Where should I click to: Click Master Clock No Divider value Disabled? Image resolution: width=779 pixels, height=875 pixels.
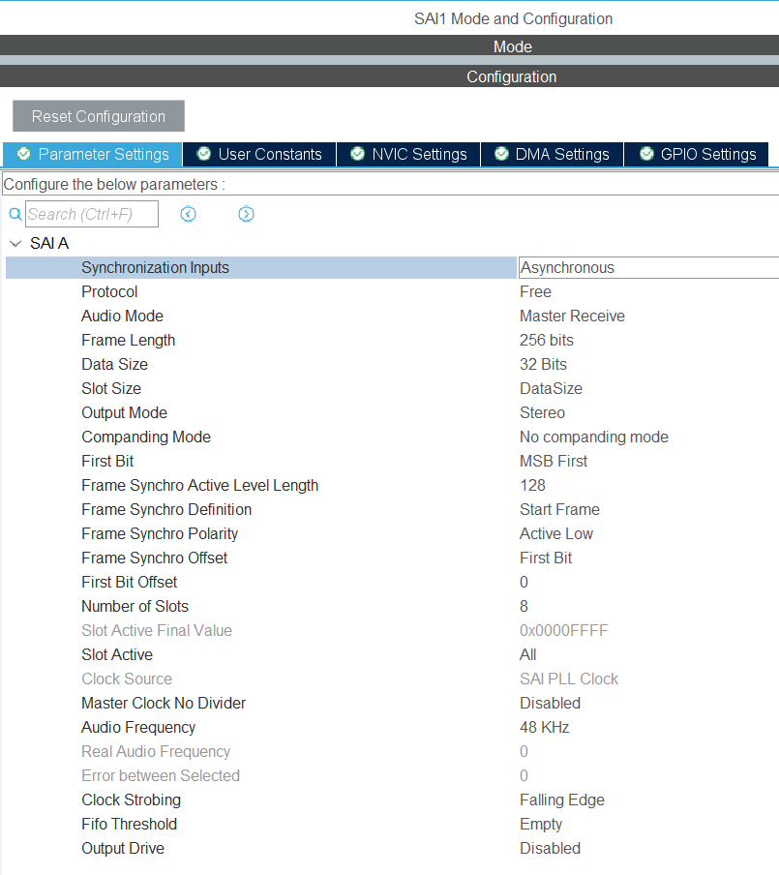click(550, 703)
